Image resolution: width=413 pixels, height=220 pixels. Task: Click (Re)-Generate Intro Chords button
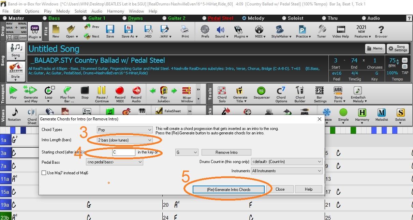pos(228,189)
